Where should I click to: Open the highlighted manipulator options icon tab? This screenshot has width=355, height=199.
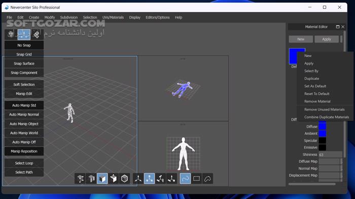(x=24, y=34)
